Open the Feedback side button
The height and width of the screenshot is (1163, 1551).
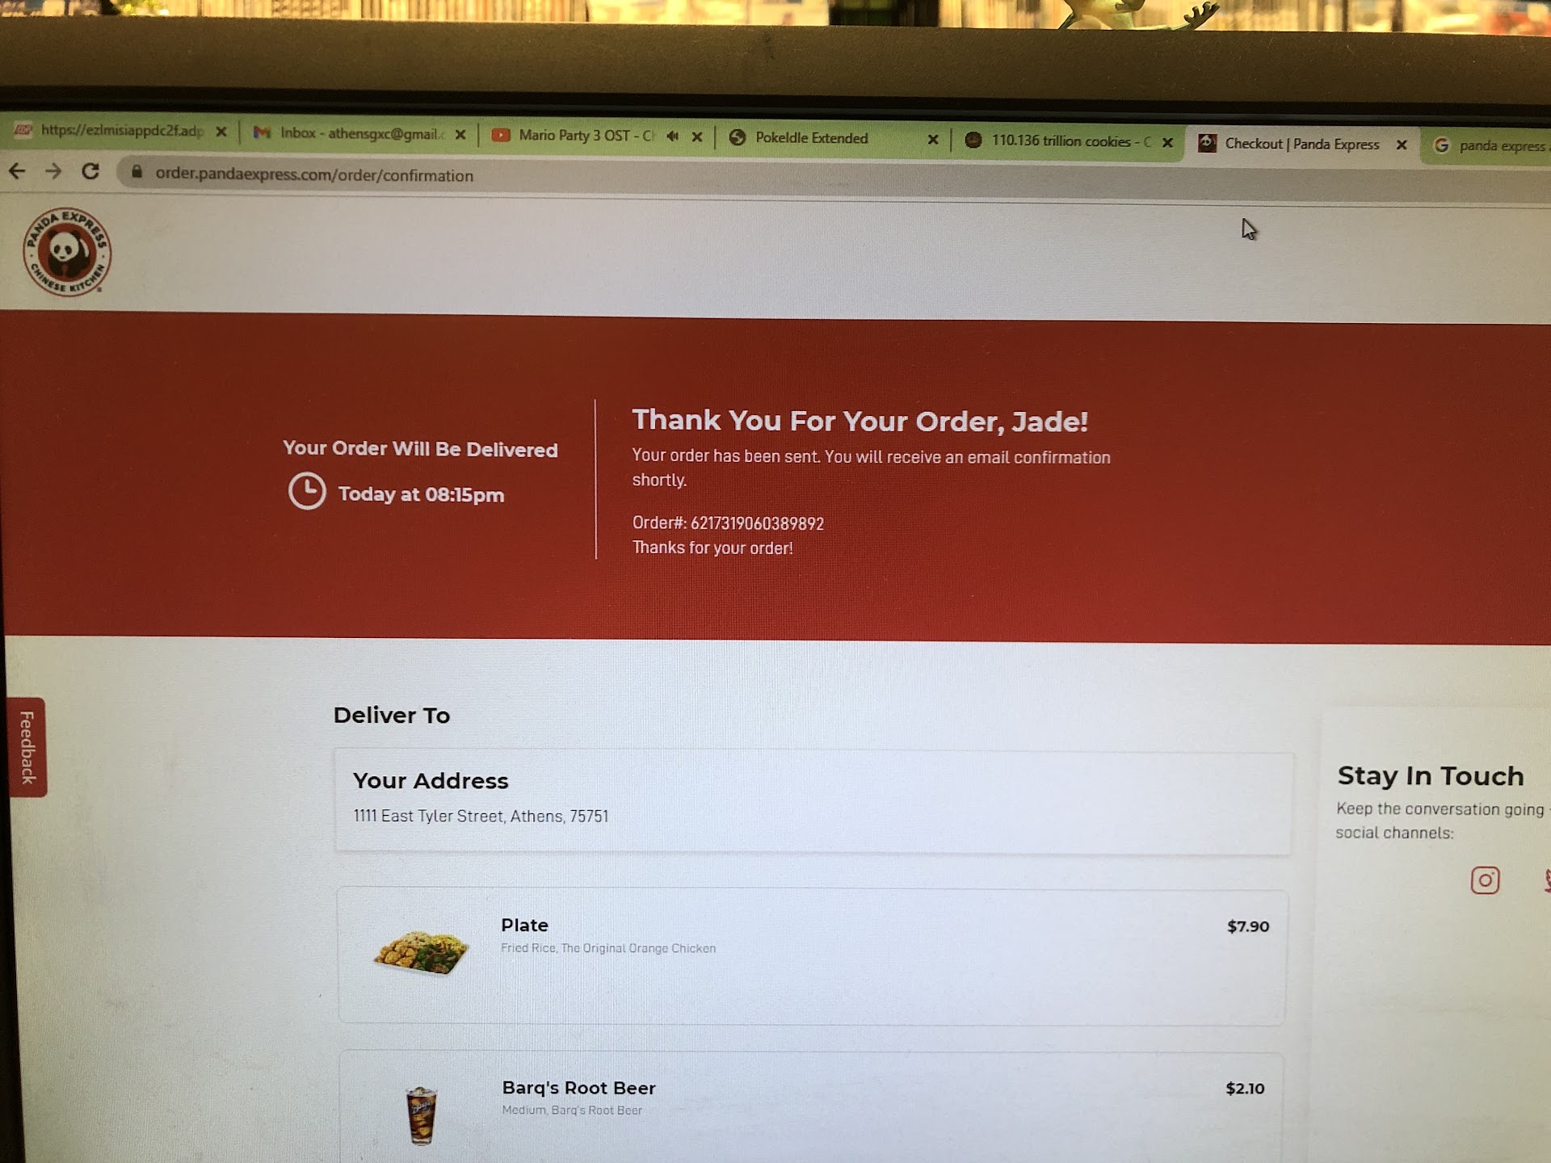[x=27, y=748]
